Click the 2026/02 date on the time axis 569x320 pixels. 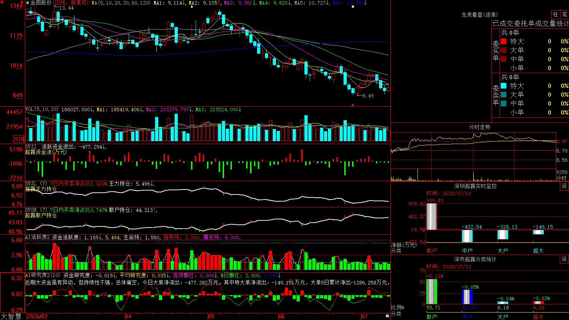(37, 316)
